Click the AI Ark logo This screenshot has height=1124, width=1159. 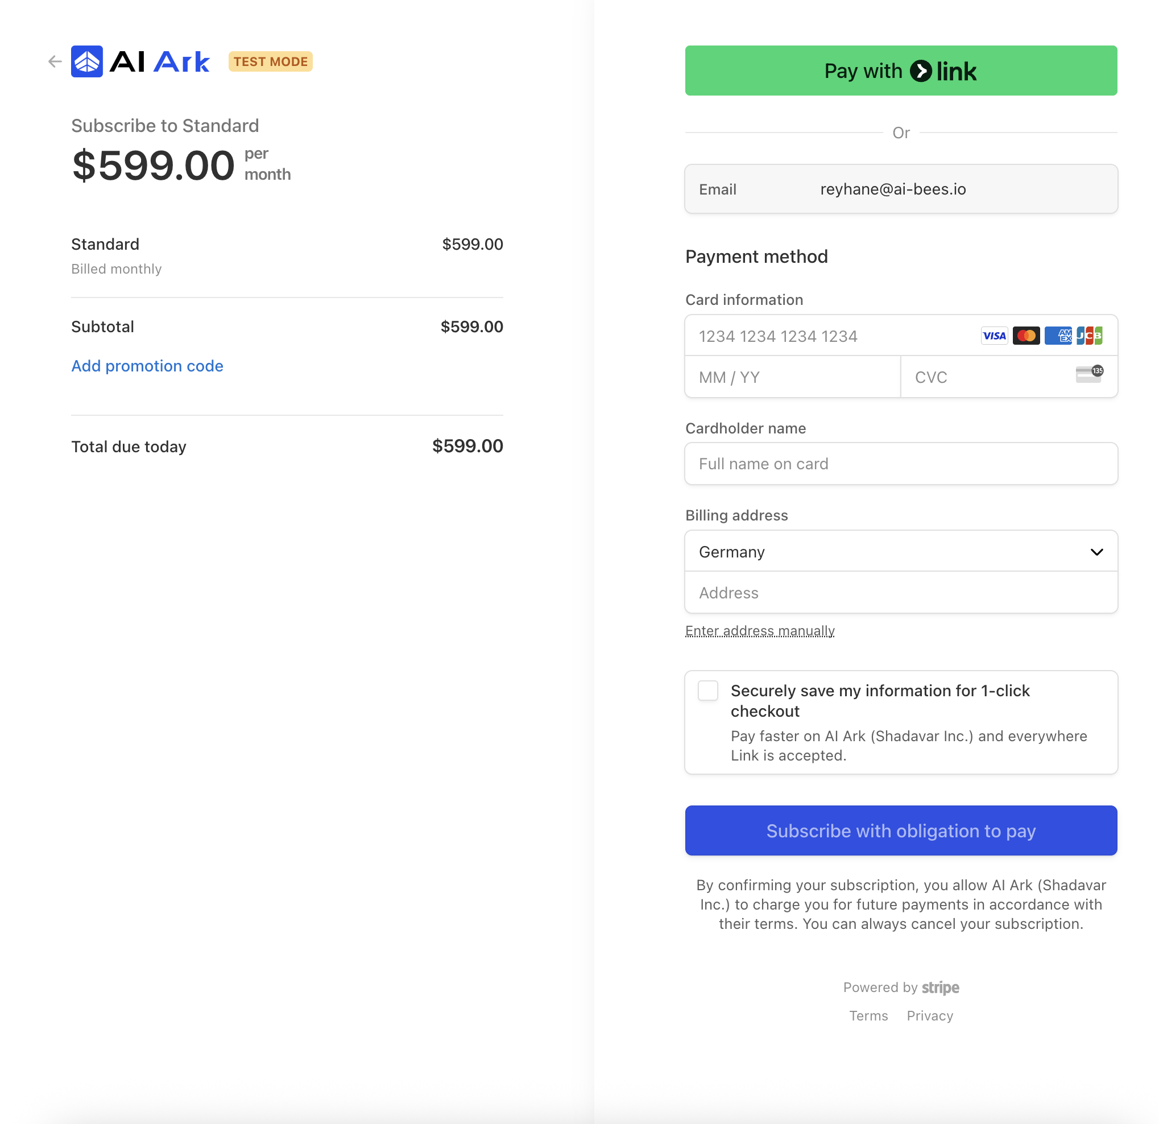140,61
